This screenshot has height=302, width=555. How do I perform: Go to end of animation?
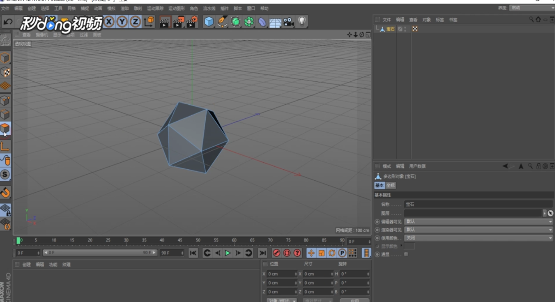click(x=262, y=253)
